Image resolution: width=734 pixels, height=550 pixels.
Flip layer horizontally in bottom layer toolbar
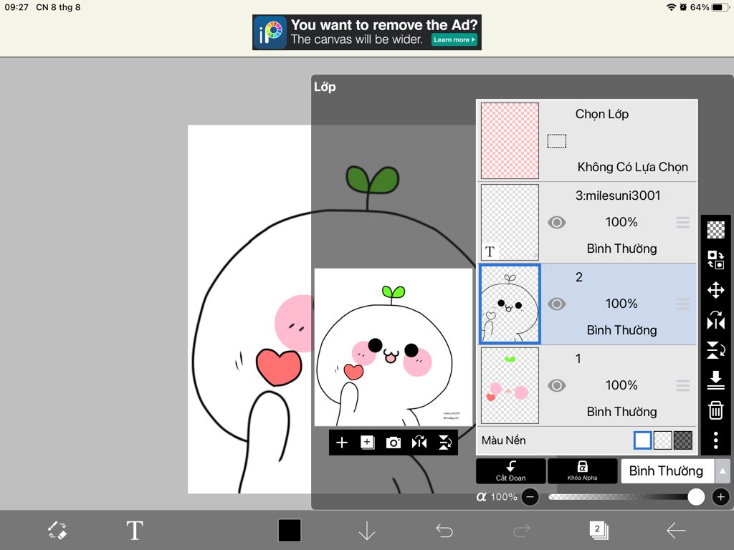point(419,443)
